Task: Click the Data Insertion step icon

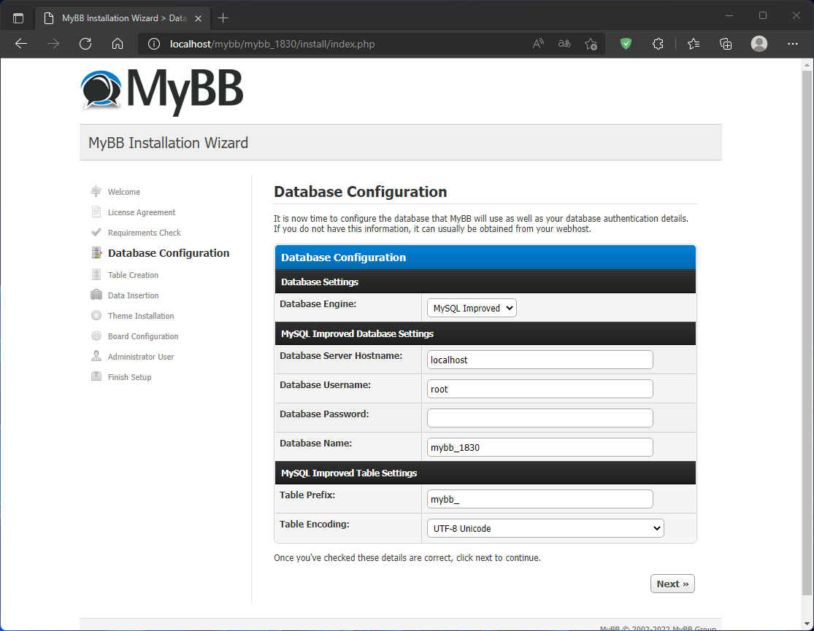Action: coord(96,295)
